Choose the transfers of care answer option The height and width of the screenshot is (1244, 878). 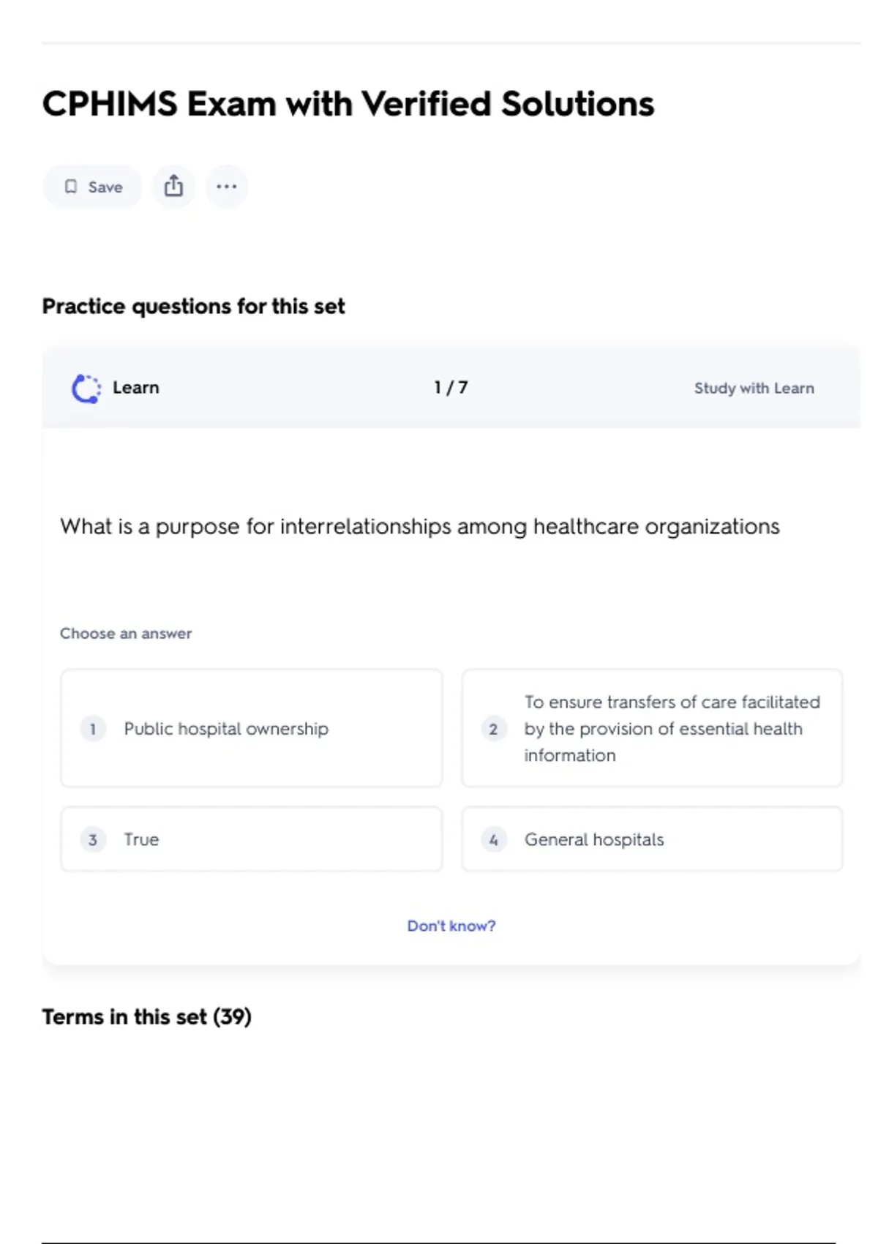click(x=652, y=728)
